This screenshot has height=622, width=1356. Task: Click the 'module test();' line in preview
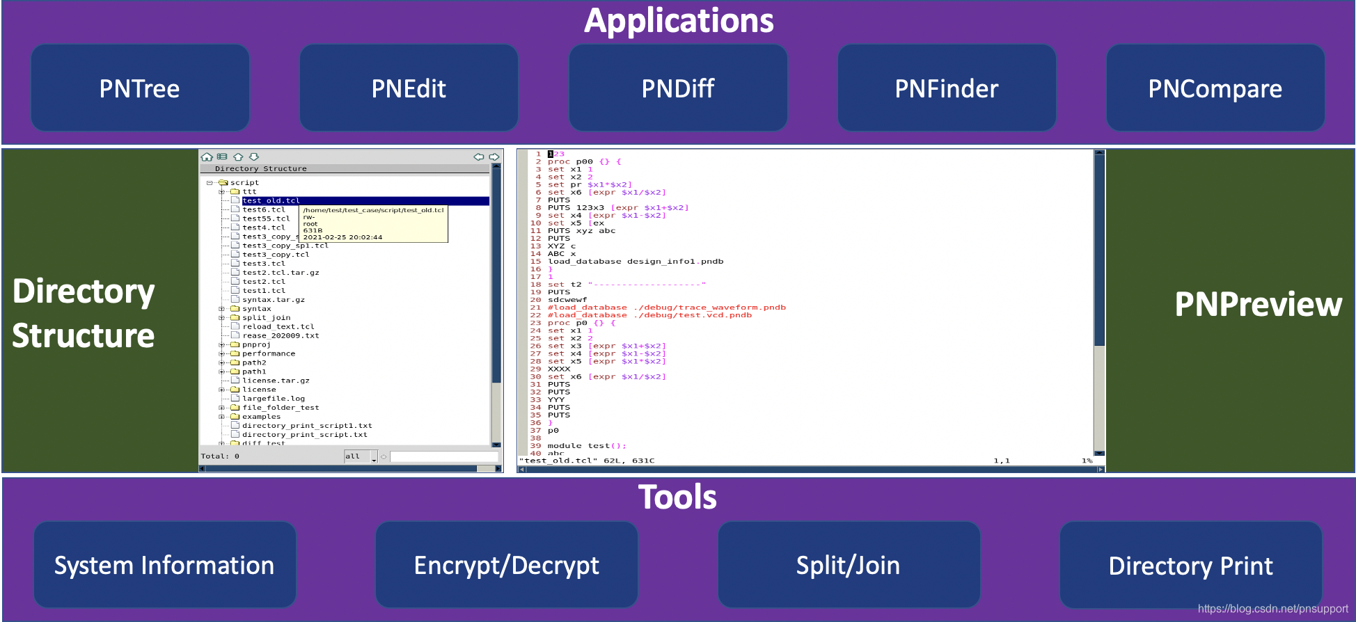[x=587, y=446]
